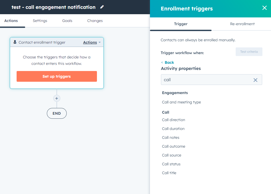The width and height of the screenshot is (271, 194).
Task: Select the Trigger tab
Action: tap(180, 24)
